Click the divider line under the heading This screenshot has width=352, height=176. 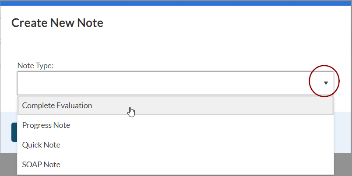(175, 40)
